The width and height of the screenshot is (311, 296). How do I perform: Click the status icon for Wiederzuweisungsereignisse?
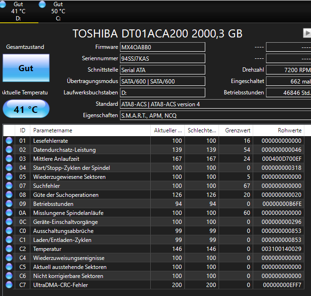point(9,258)
